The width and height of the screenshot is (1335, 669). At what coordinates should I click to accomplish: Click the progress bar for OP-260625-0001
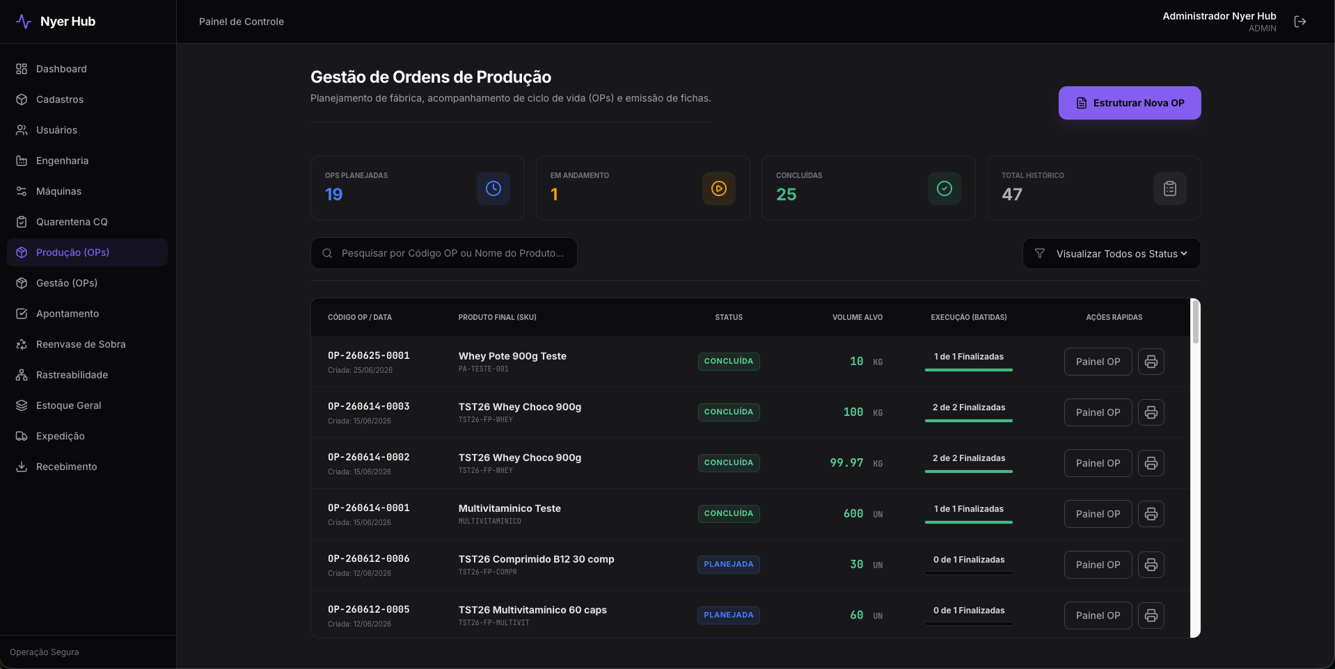(x=969, y=370)
